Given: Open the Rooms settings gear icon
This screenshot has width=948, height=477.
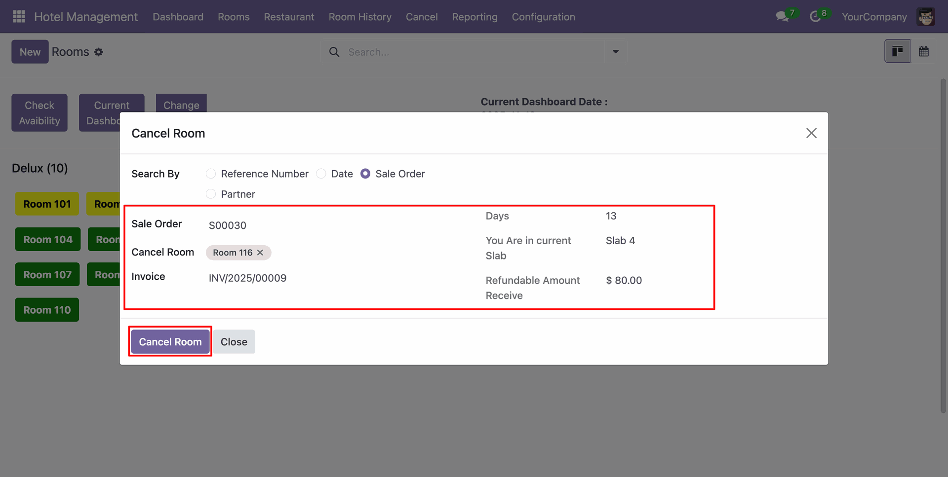Looking at the screenshot, I should click(x=99, y=52).
